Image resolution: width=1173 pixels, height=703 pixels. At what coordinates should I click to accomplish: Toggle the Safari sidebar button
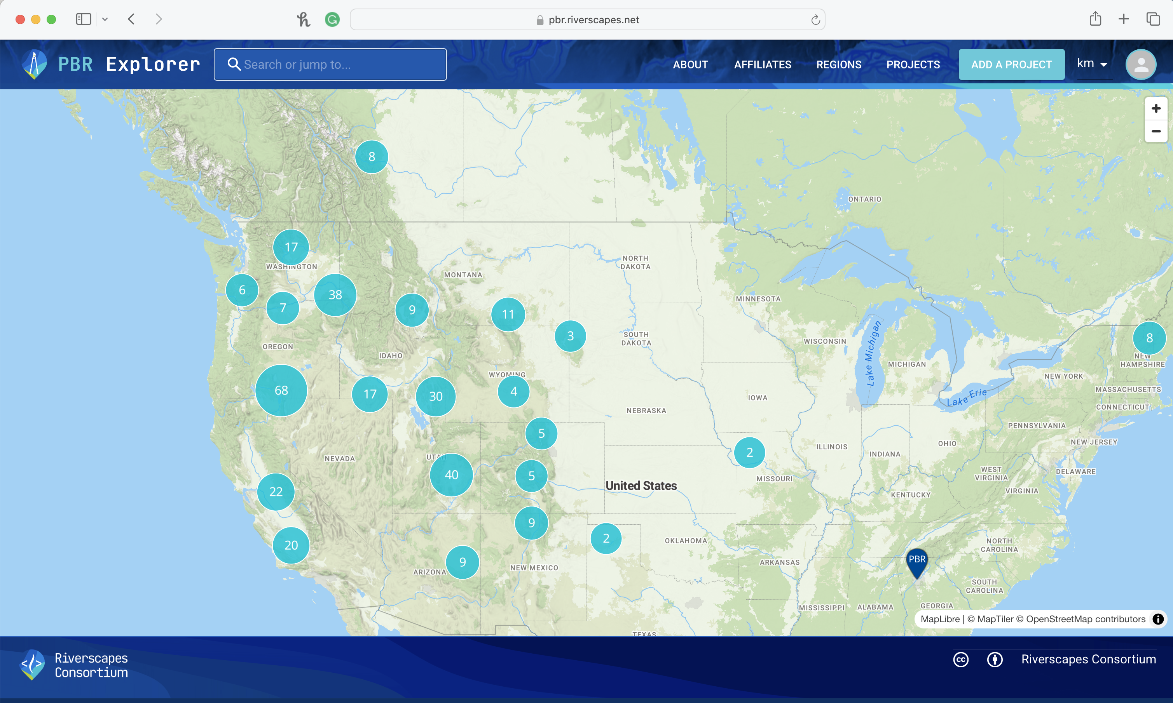pyautogui.click(x=84, y=19)
